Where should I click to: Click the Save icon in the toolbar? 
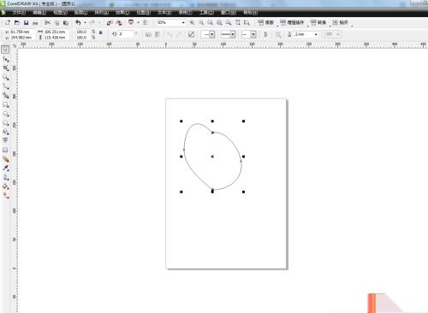click(x=26, y=23)
